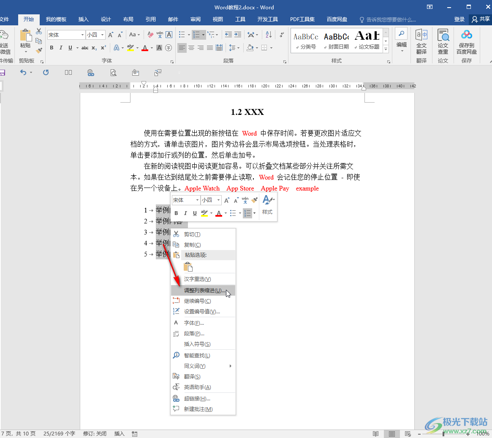Viewport: 492px width, 438px height.
Task: Click the Undo arrow in quick access bar
Action: (23, 73)
